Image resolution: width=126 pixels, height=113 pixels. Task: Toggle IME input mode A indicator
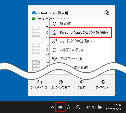pos(69,107)
